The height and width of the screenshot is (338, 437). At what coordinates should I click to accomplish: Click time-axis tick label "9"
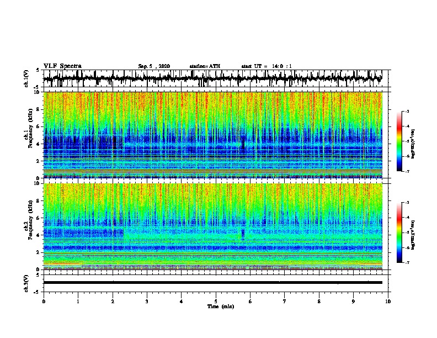353,301
